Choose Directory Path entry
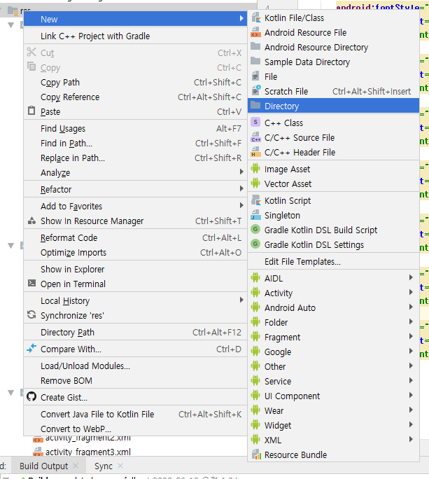 coord(135,333)
